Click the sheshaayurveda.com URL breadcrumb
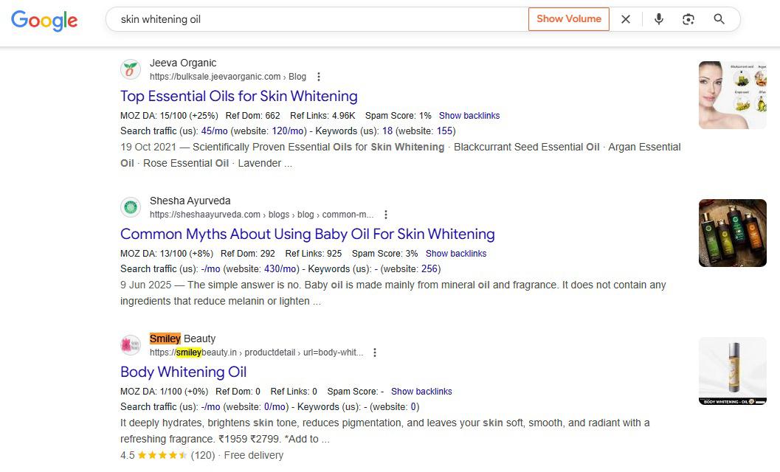The width and height of the screenshot is (780, 472). pos(261,215)
